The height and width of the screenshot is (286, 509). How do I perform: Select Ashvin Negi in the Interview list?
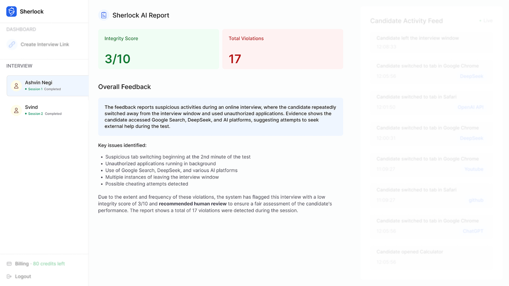47,86
